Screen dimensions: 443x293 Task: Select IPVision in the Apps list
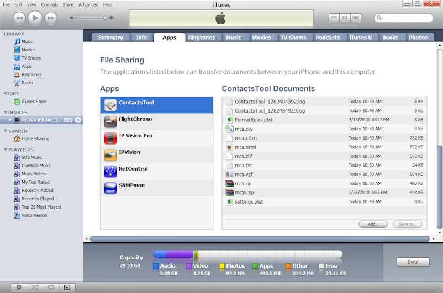(156, 155)
